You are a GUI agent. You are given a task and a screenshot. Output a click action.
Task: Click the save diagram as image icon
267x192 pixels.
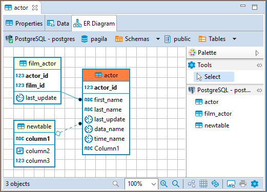point(231,184)
